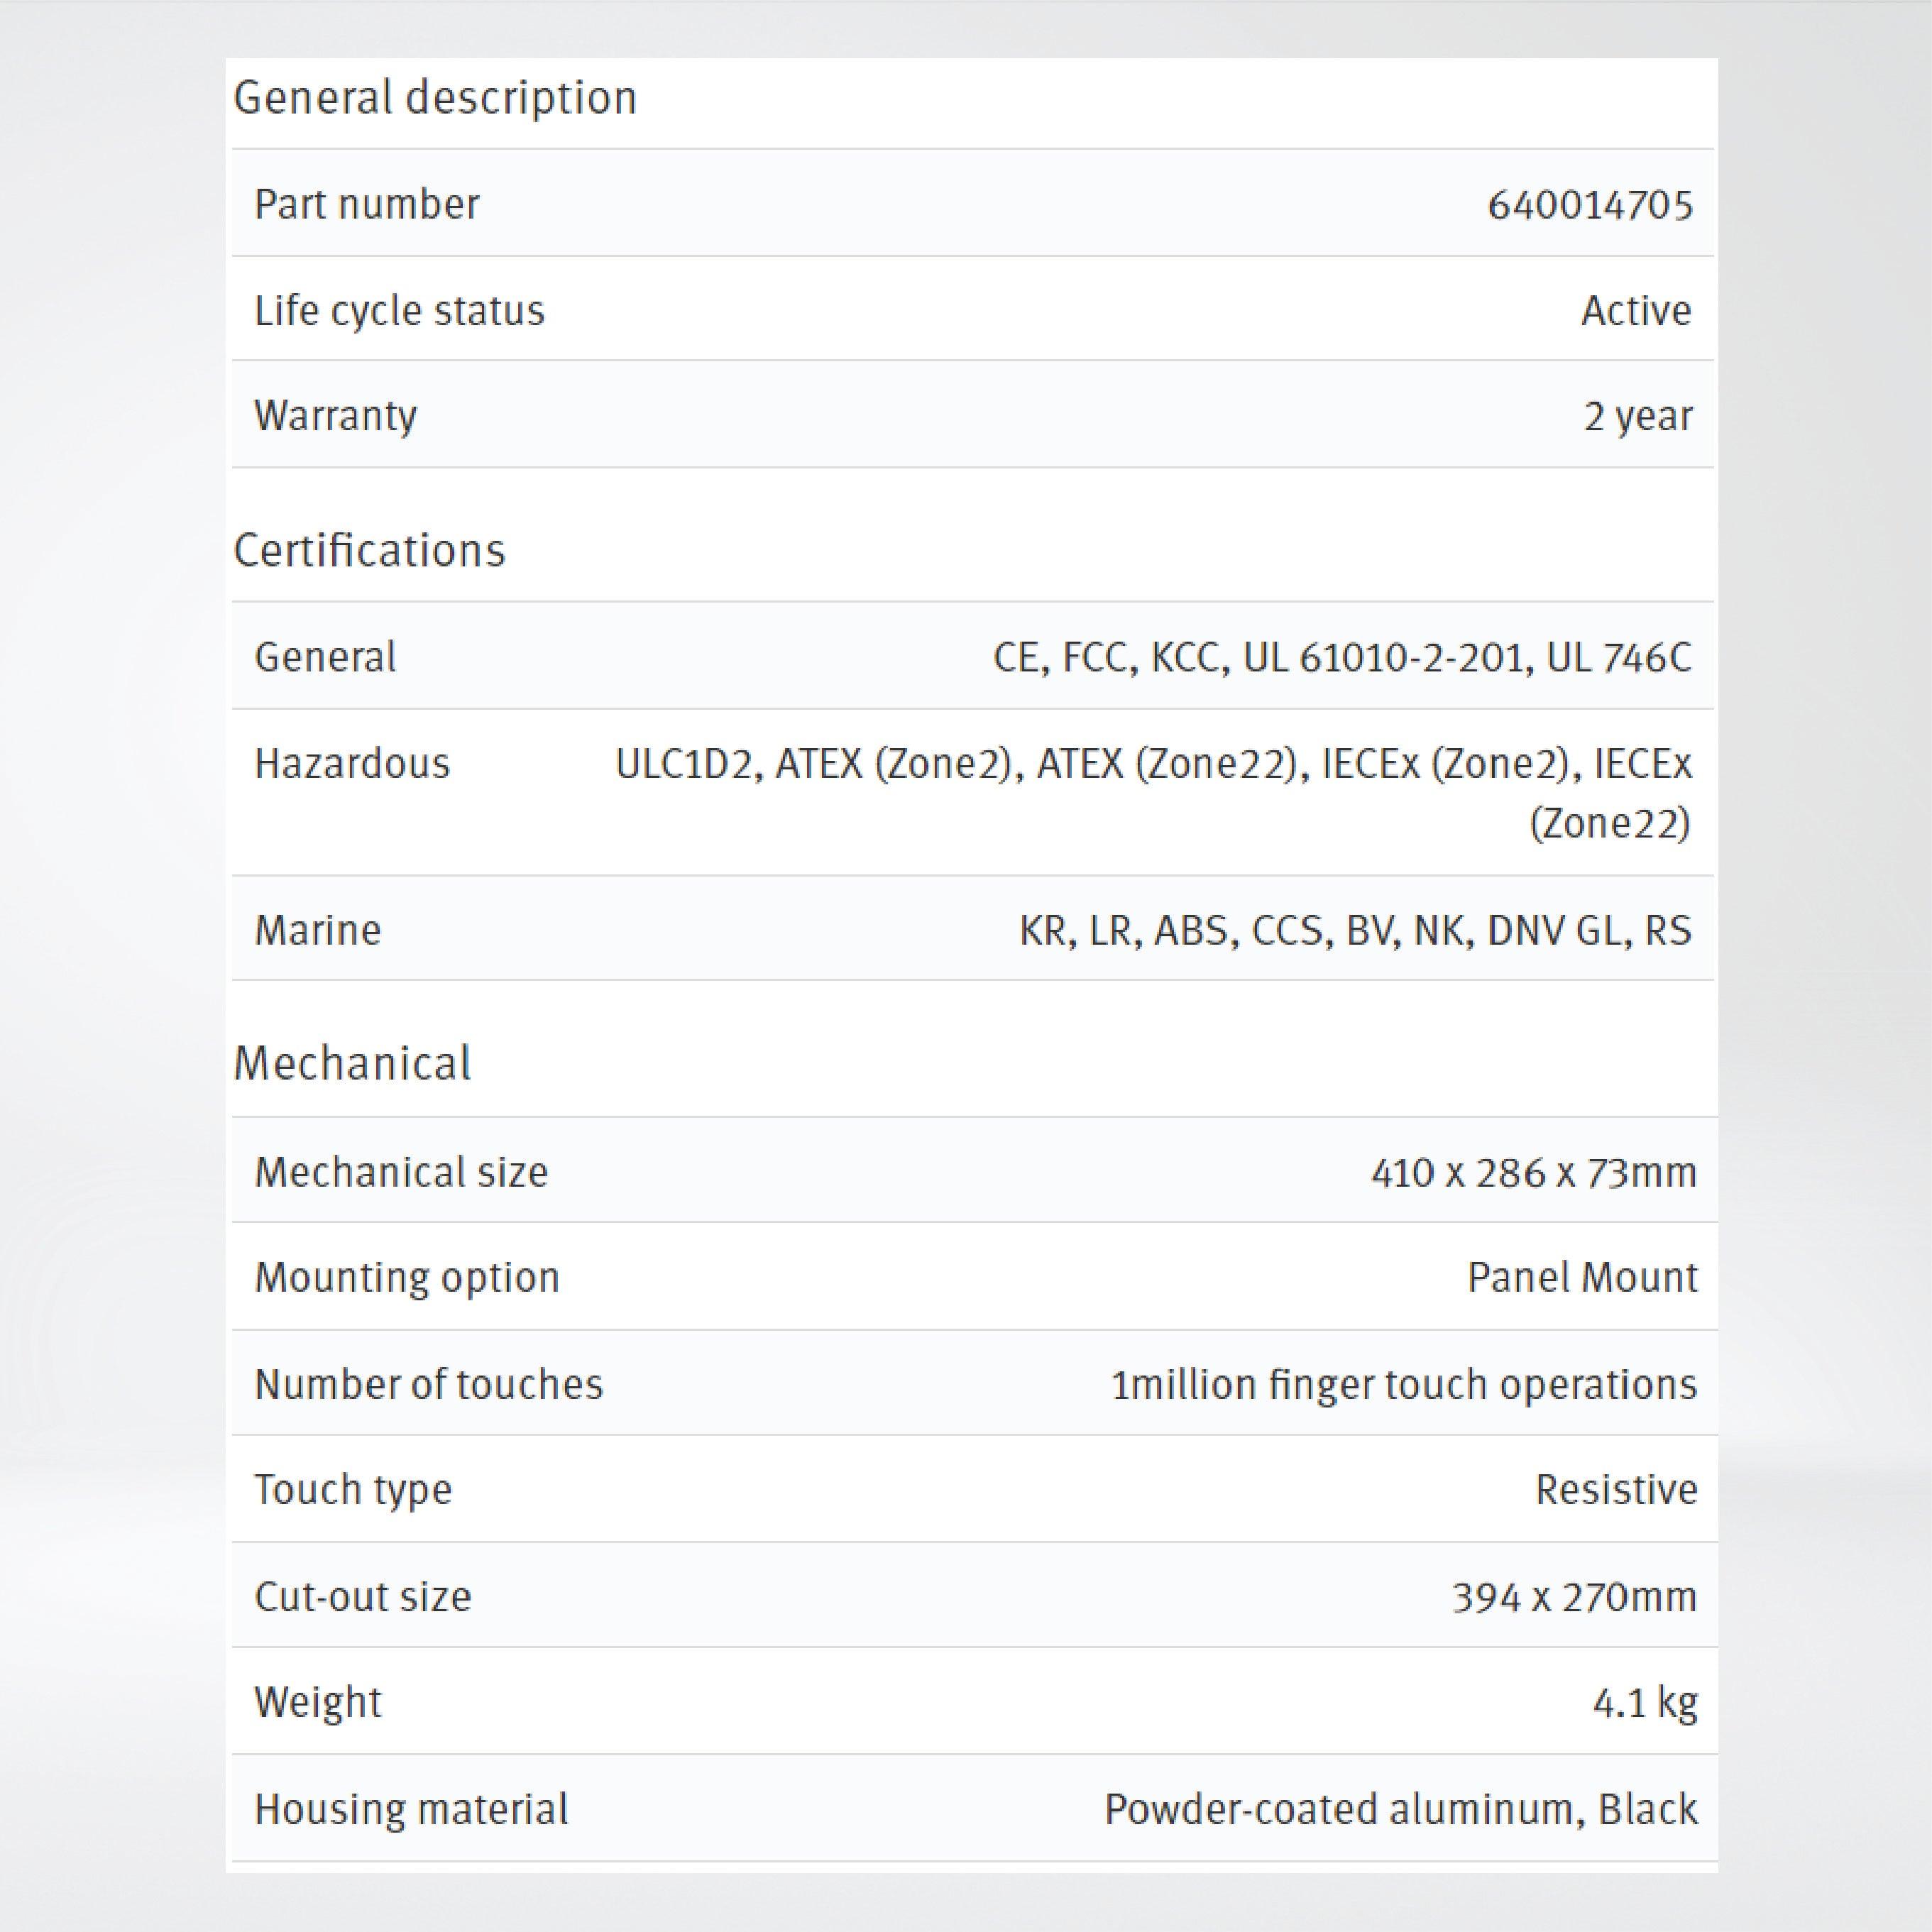
Task: Select the part number value 640014705
Action: [x=1589, y=205]
